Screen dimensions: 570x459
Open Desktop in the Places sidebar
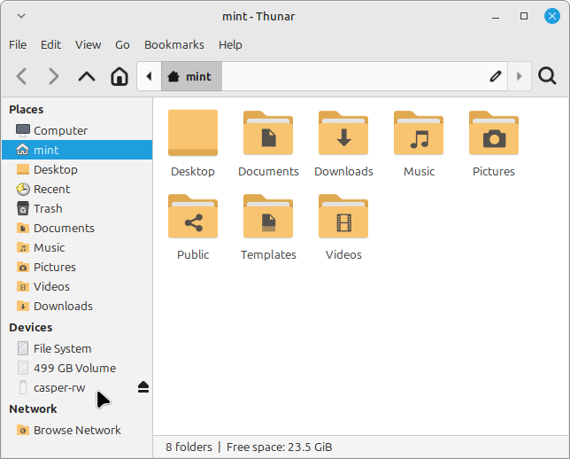pyautogui.click(x=77, y=169)
